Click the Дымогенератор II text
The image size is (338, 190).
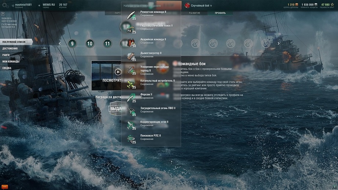tap(151, 53)
